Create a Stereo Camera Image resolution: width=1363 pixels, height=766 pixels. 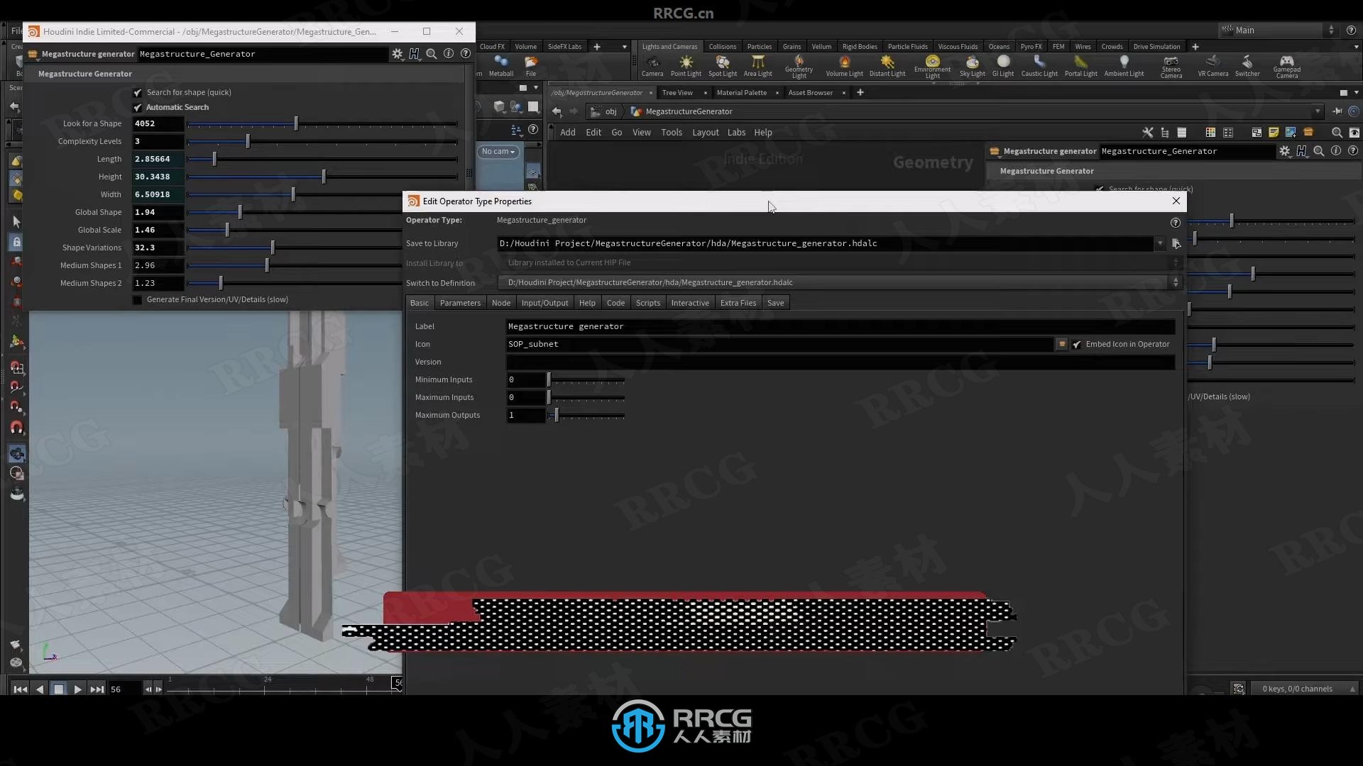tap(1171, 66)
